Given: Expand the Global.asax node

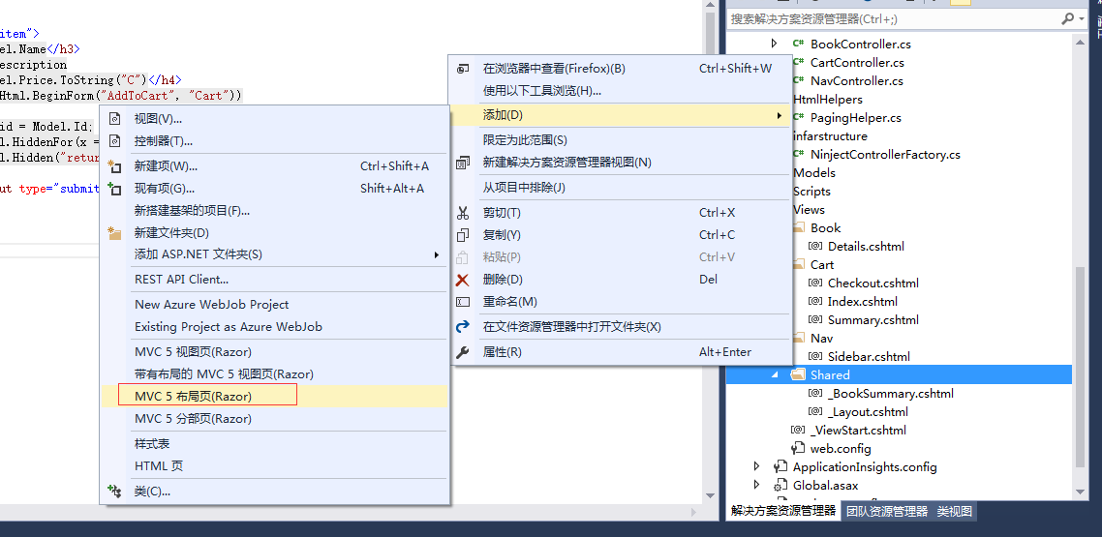Looking at the screenshot, I should pyautogui.click(x=756, y=485).
